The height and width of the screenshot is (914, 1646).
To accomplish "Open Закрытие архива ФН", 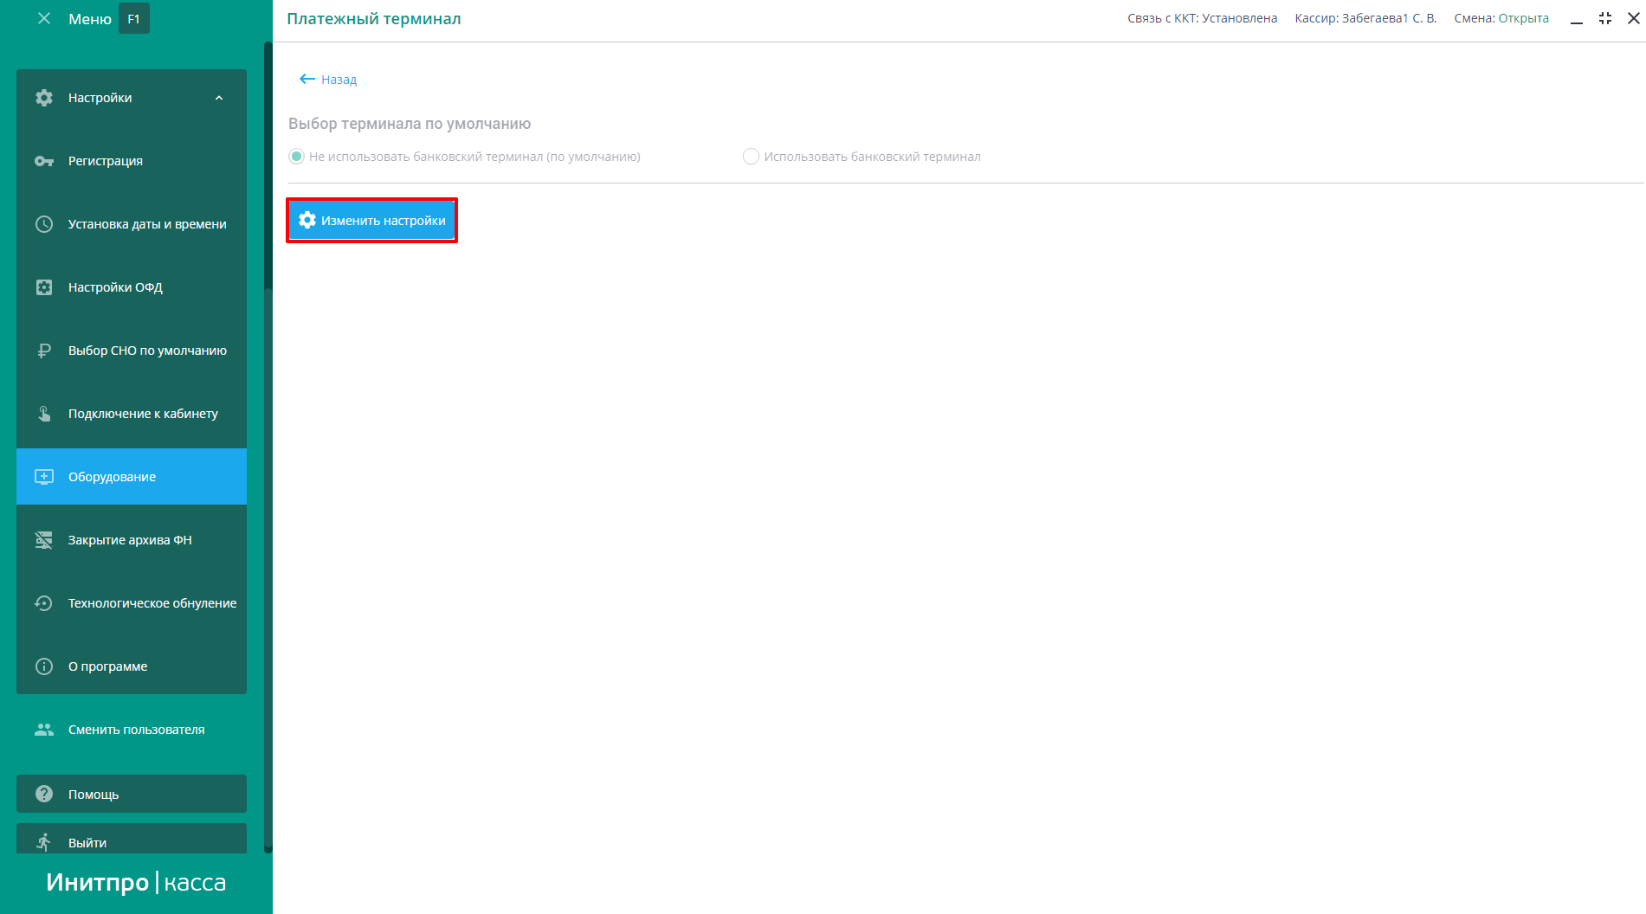I will (132, 540).
